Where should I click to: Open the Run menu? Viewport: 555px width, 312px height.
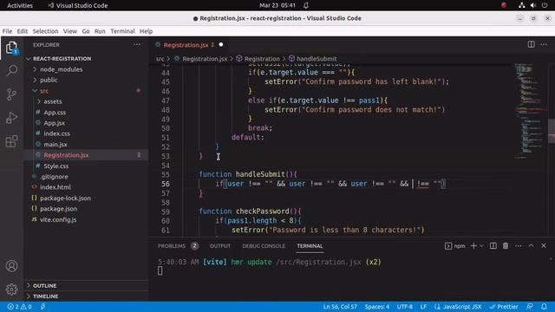pos(100,31)
